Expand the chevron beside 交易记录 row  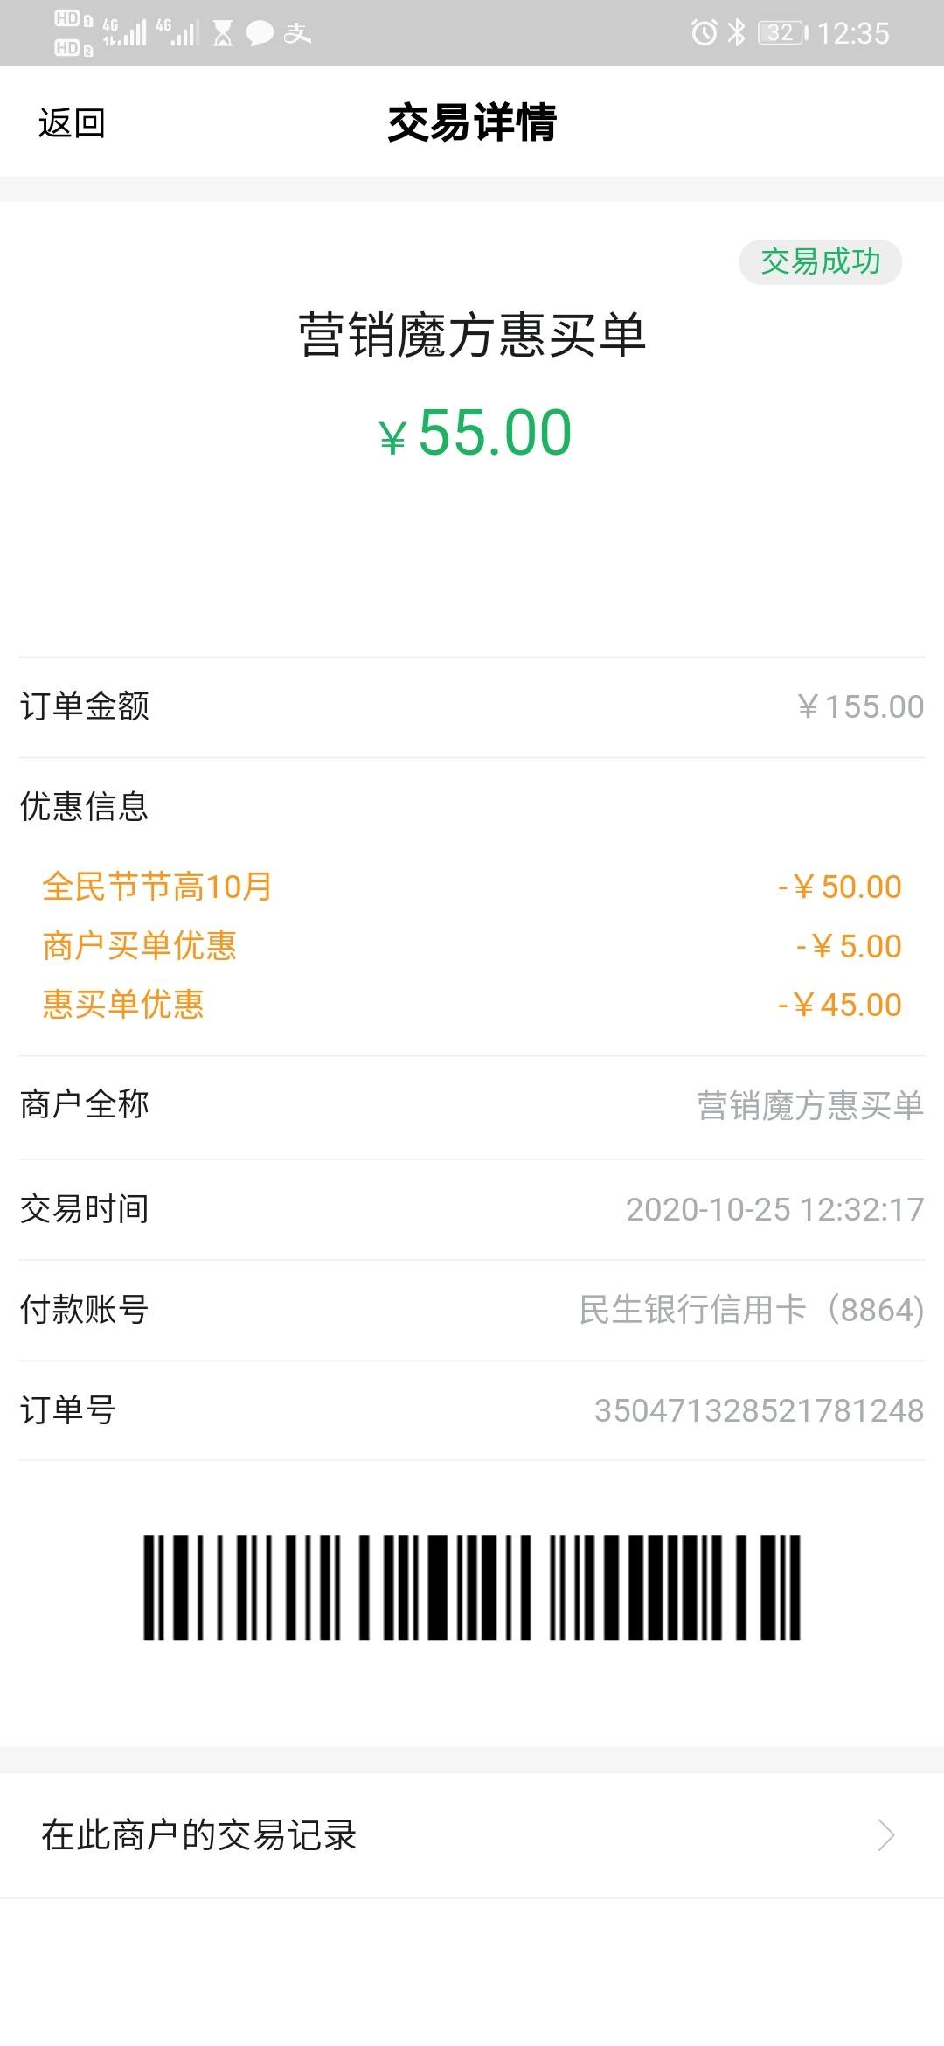[885, 1834]
